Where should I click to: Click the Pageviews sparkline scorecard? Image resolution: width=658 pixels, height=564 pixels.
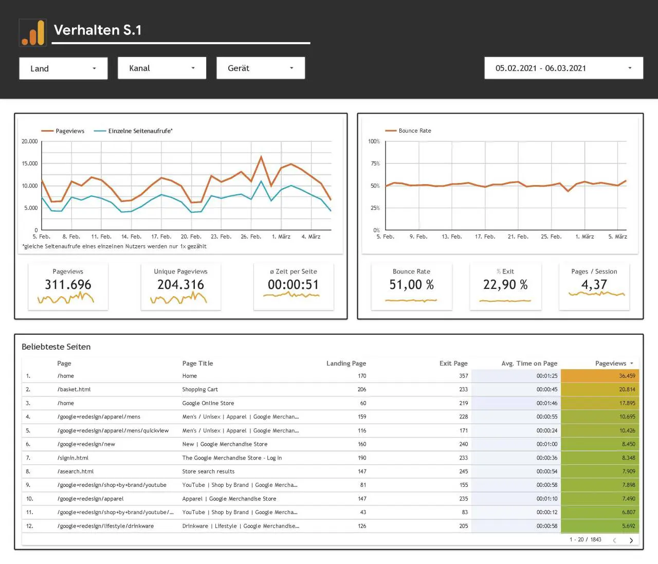tap(68, 286)
